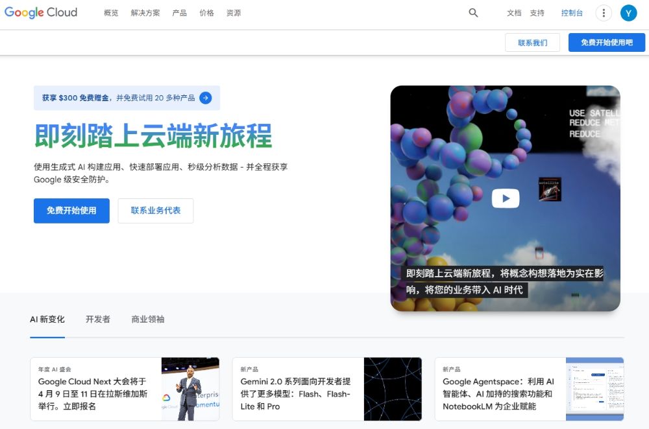
Task: Click the Cloud Next speaker thumbnail
Action: coord(190,389)
